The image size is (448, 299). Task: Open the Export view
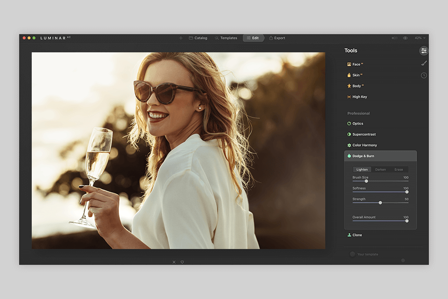coord(277,38)
